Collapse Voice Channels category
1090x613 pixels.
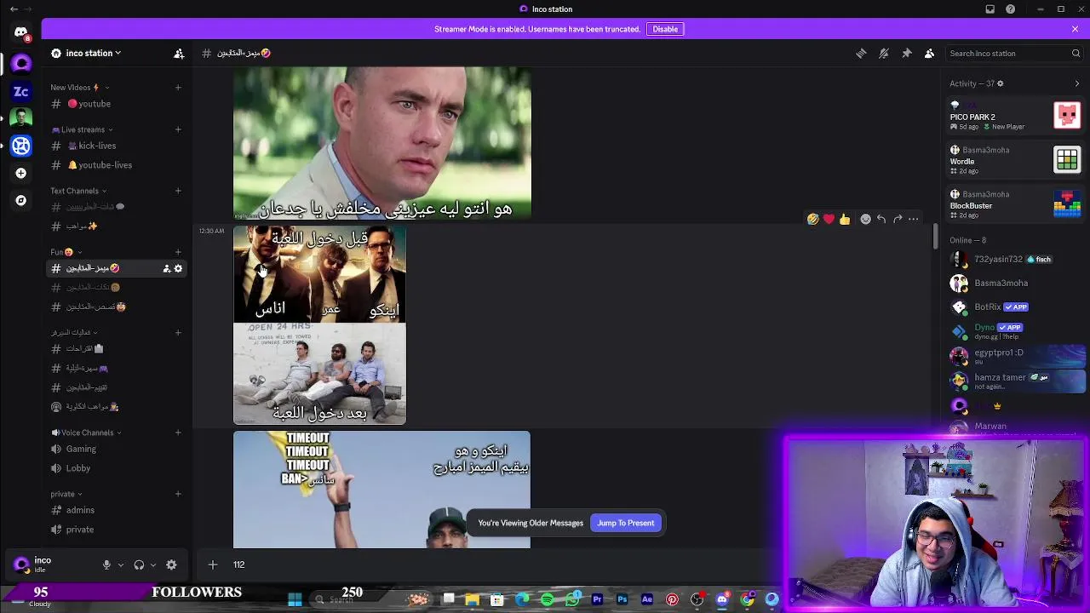pos(86,433)
